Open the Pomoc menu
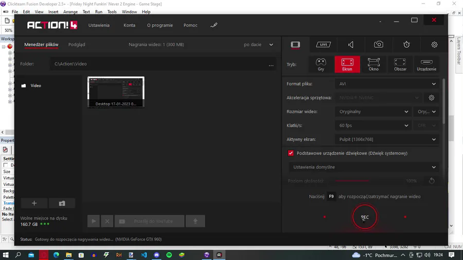Viewport: 463px width, 260px height. point(190,25)
